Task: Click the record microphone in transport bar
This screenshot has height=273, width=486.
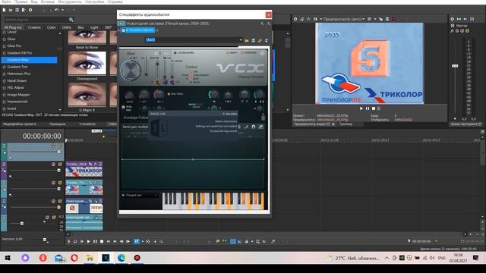Action: point(69,241)
